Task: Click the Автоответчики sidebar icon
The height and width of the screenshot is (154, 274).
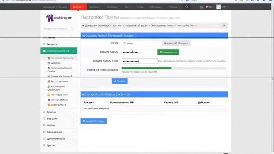Action: coord(49,81)
